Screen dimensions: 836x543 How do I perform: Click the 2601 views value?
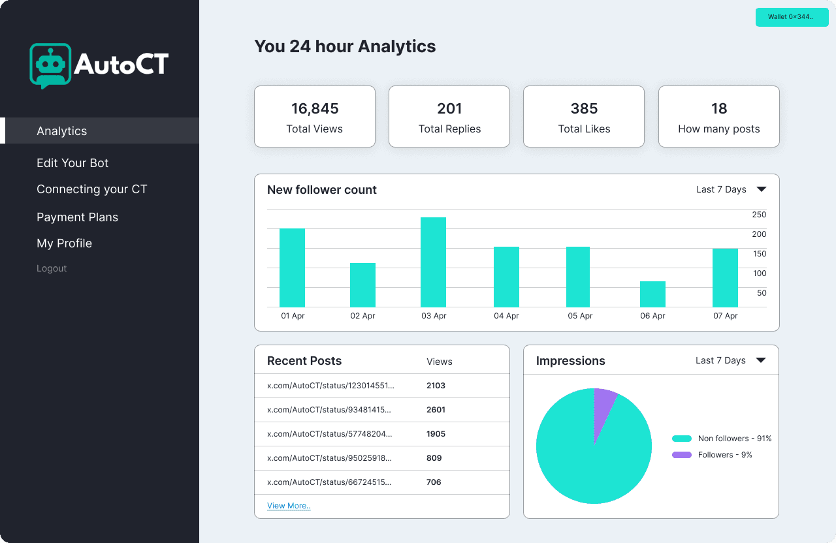[436, 410]
